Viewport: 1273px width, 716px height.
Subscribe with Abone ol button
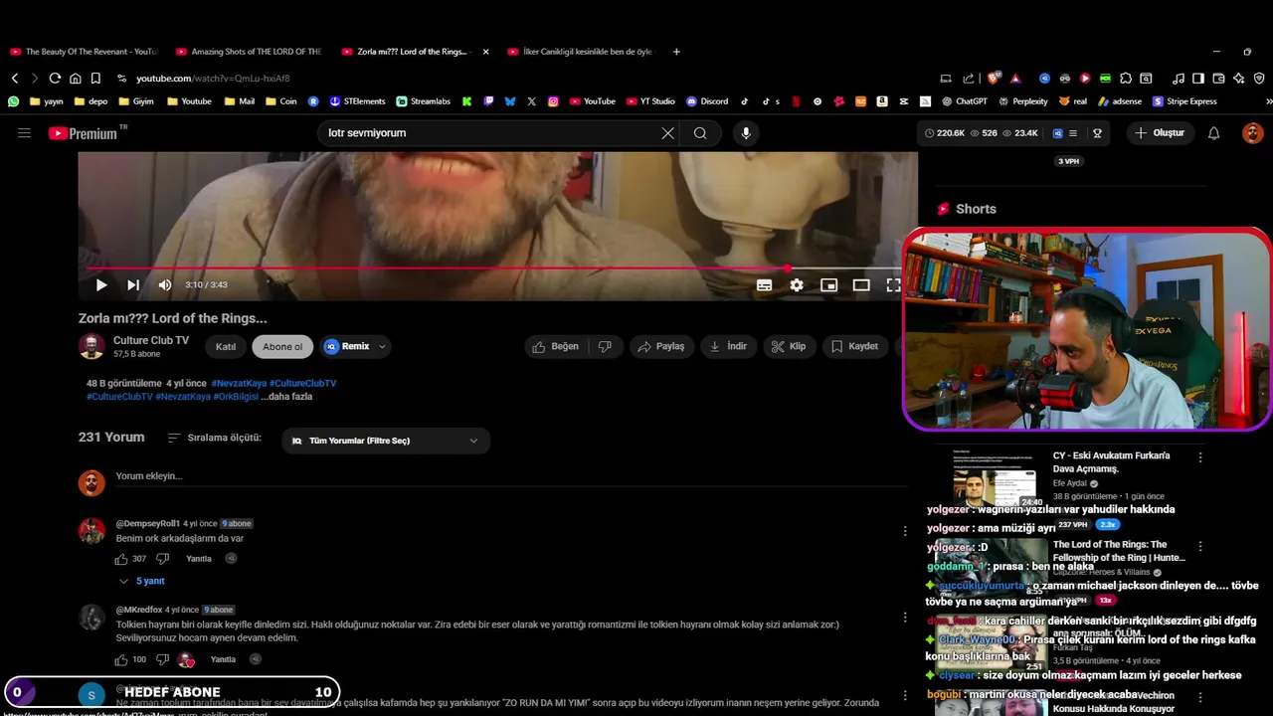click(x=282, y=347)
